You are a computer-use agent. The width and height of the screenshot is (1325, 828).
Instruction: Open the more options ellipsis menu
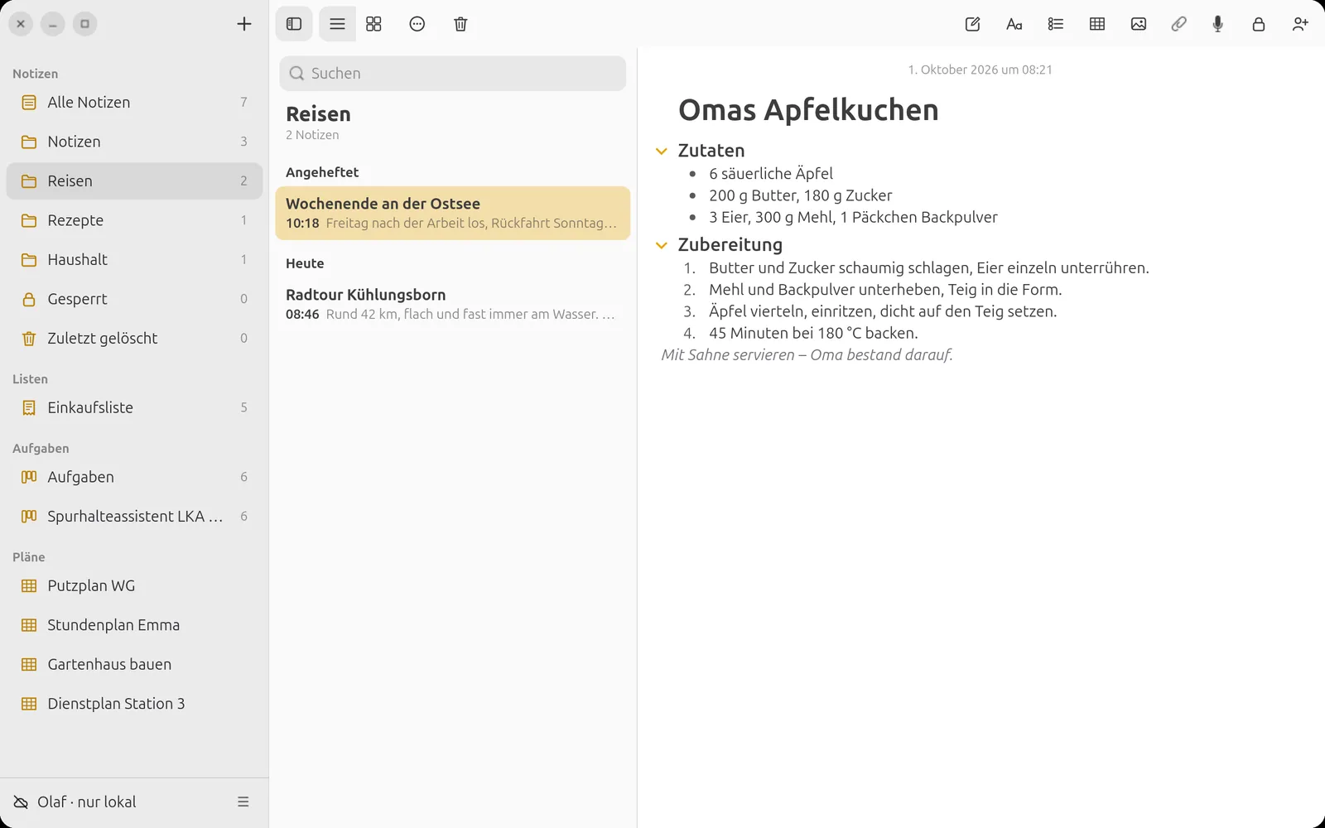[x=417, y=24]
